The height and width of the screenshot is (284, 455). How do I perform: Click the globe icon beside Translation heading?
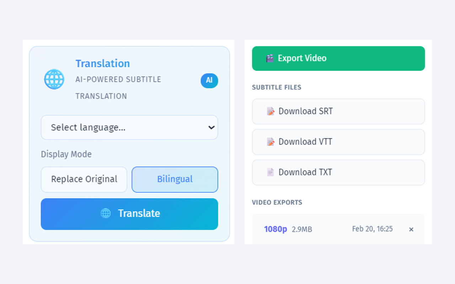tap(54, 79)
